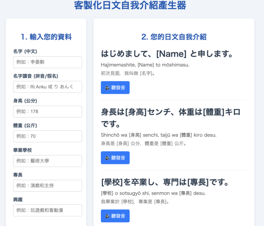The width and height of the screenshot is (264, 226).
Task: Play 聽發音 for the はじめまして sentence
Action: pyautogui.click(x=115, y=88)
